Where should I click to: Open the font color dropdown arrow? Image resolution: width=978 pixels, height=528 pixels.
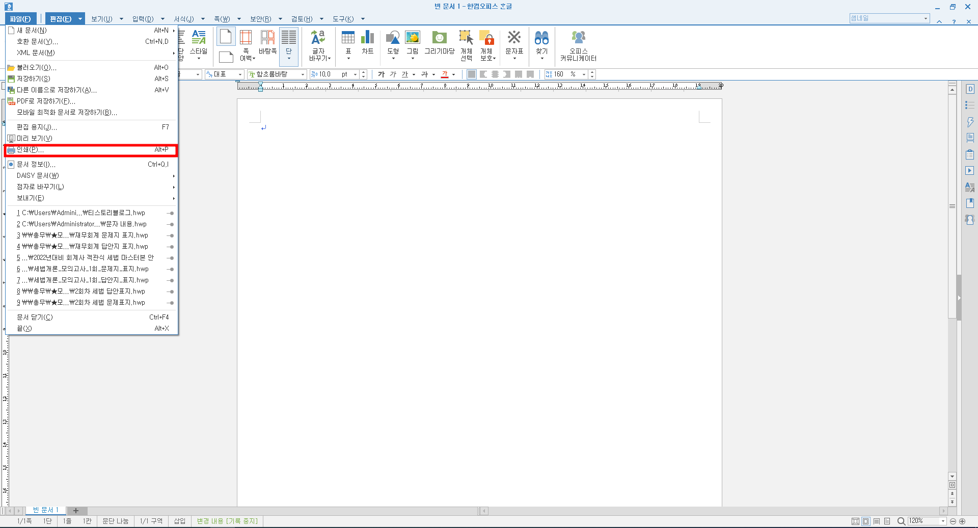tap(453, 74)
